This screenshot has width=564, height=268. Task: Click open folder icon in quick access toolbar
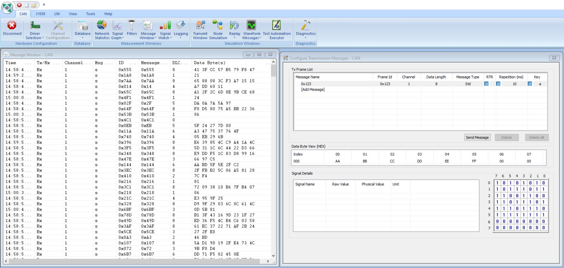[34, 5]
